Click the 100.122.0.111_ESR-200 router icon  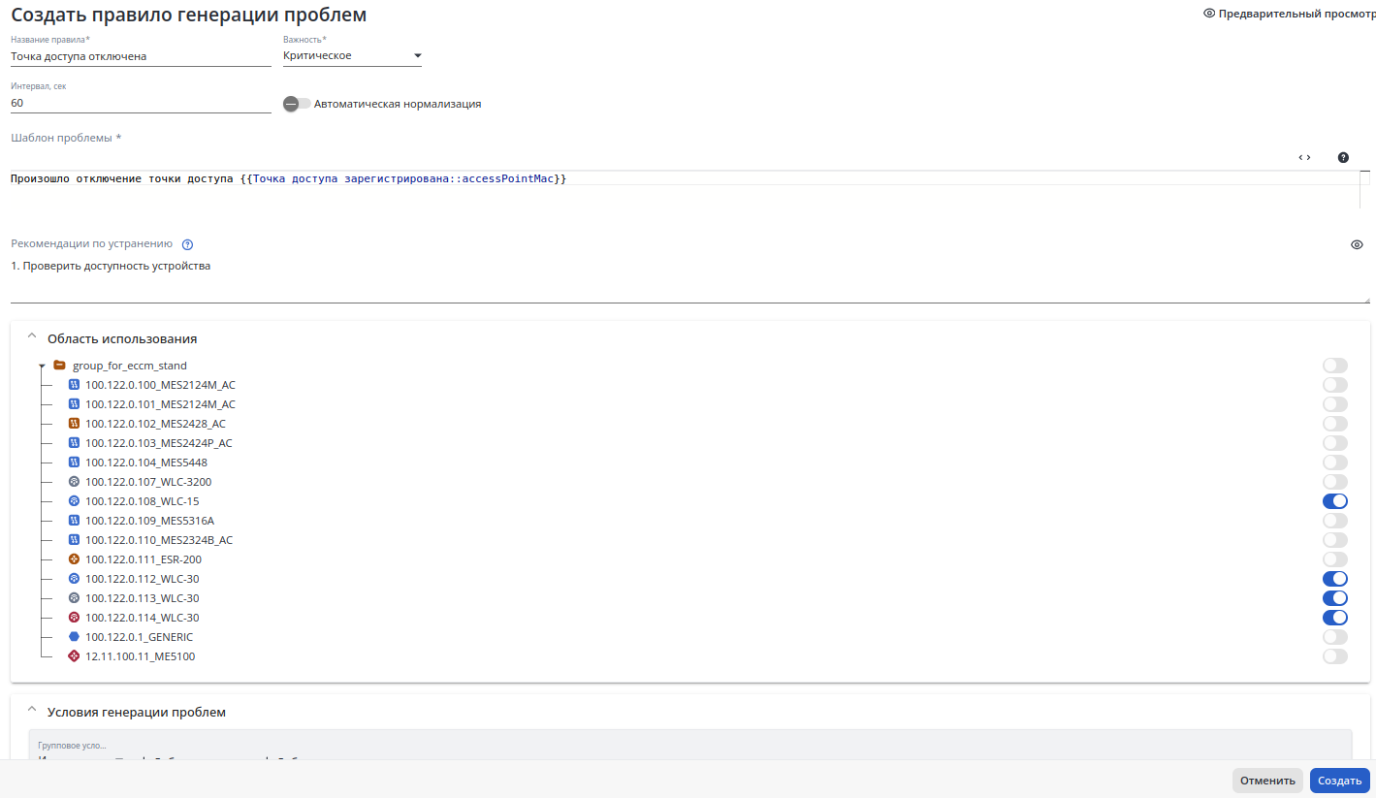point(74,559)
